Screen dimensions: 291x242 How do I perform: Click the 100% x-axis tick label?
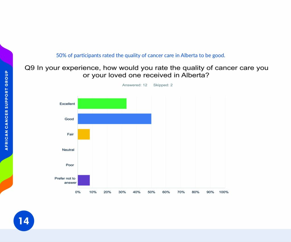click(x=224, y=192)
